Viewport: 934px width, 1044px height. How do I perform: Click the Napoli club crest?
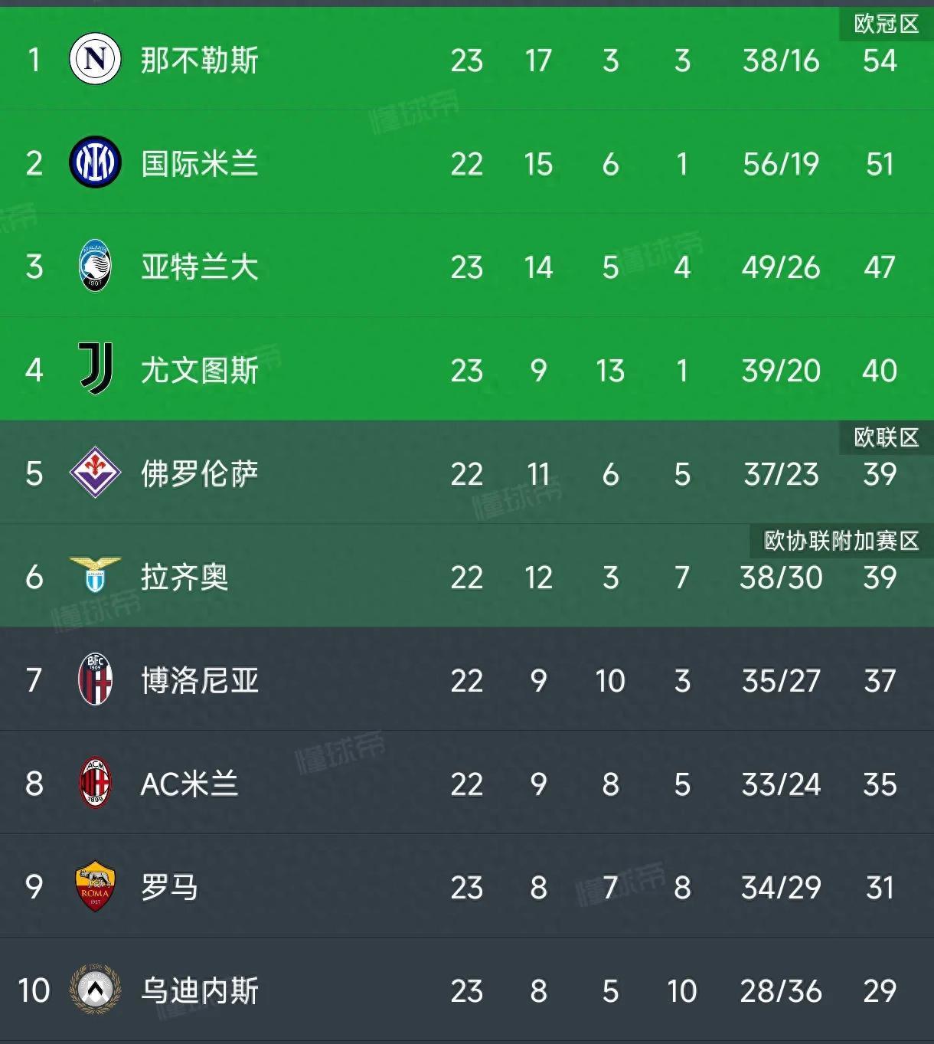pyautogui.click(x=95, y=60)
